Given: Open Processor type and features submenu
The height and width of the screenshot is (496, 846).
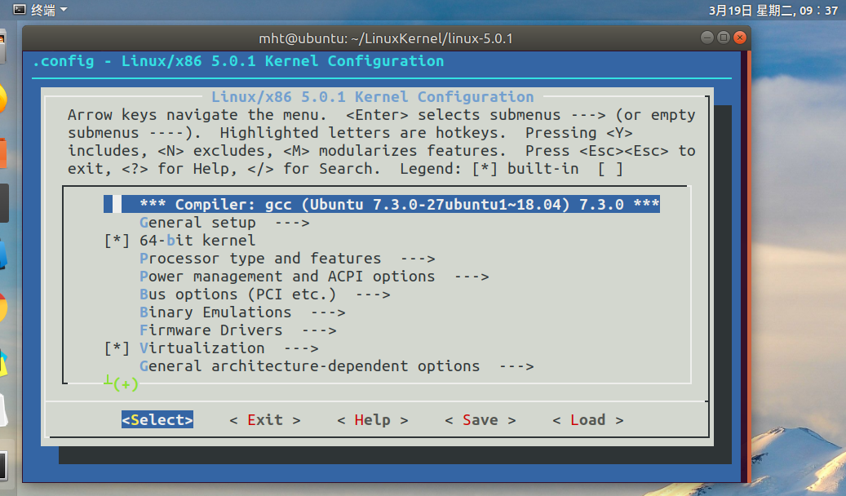Looking at the screenshot, I should 287,259.
